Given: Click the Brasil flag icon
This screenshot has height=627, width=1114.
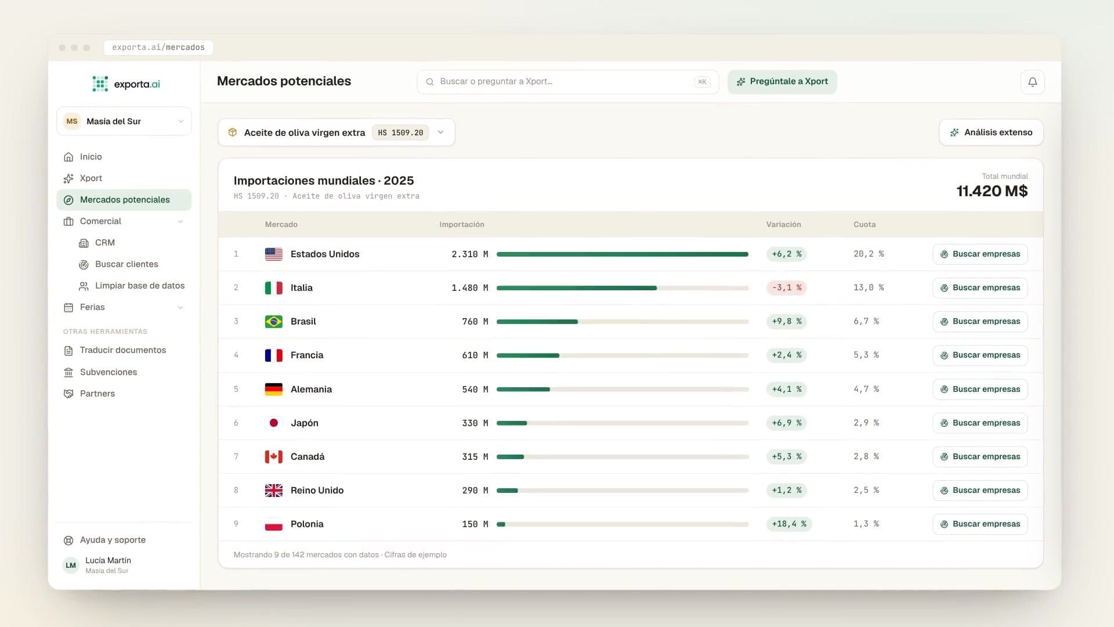Looking at the screenshot, I should (274, 321).
